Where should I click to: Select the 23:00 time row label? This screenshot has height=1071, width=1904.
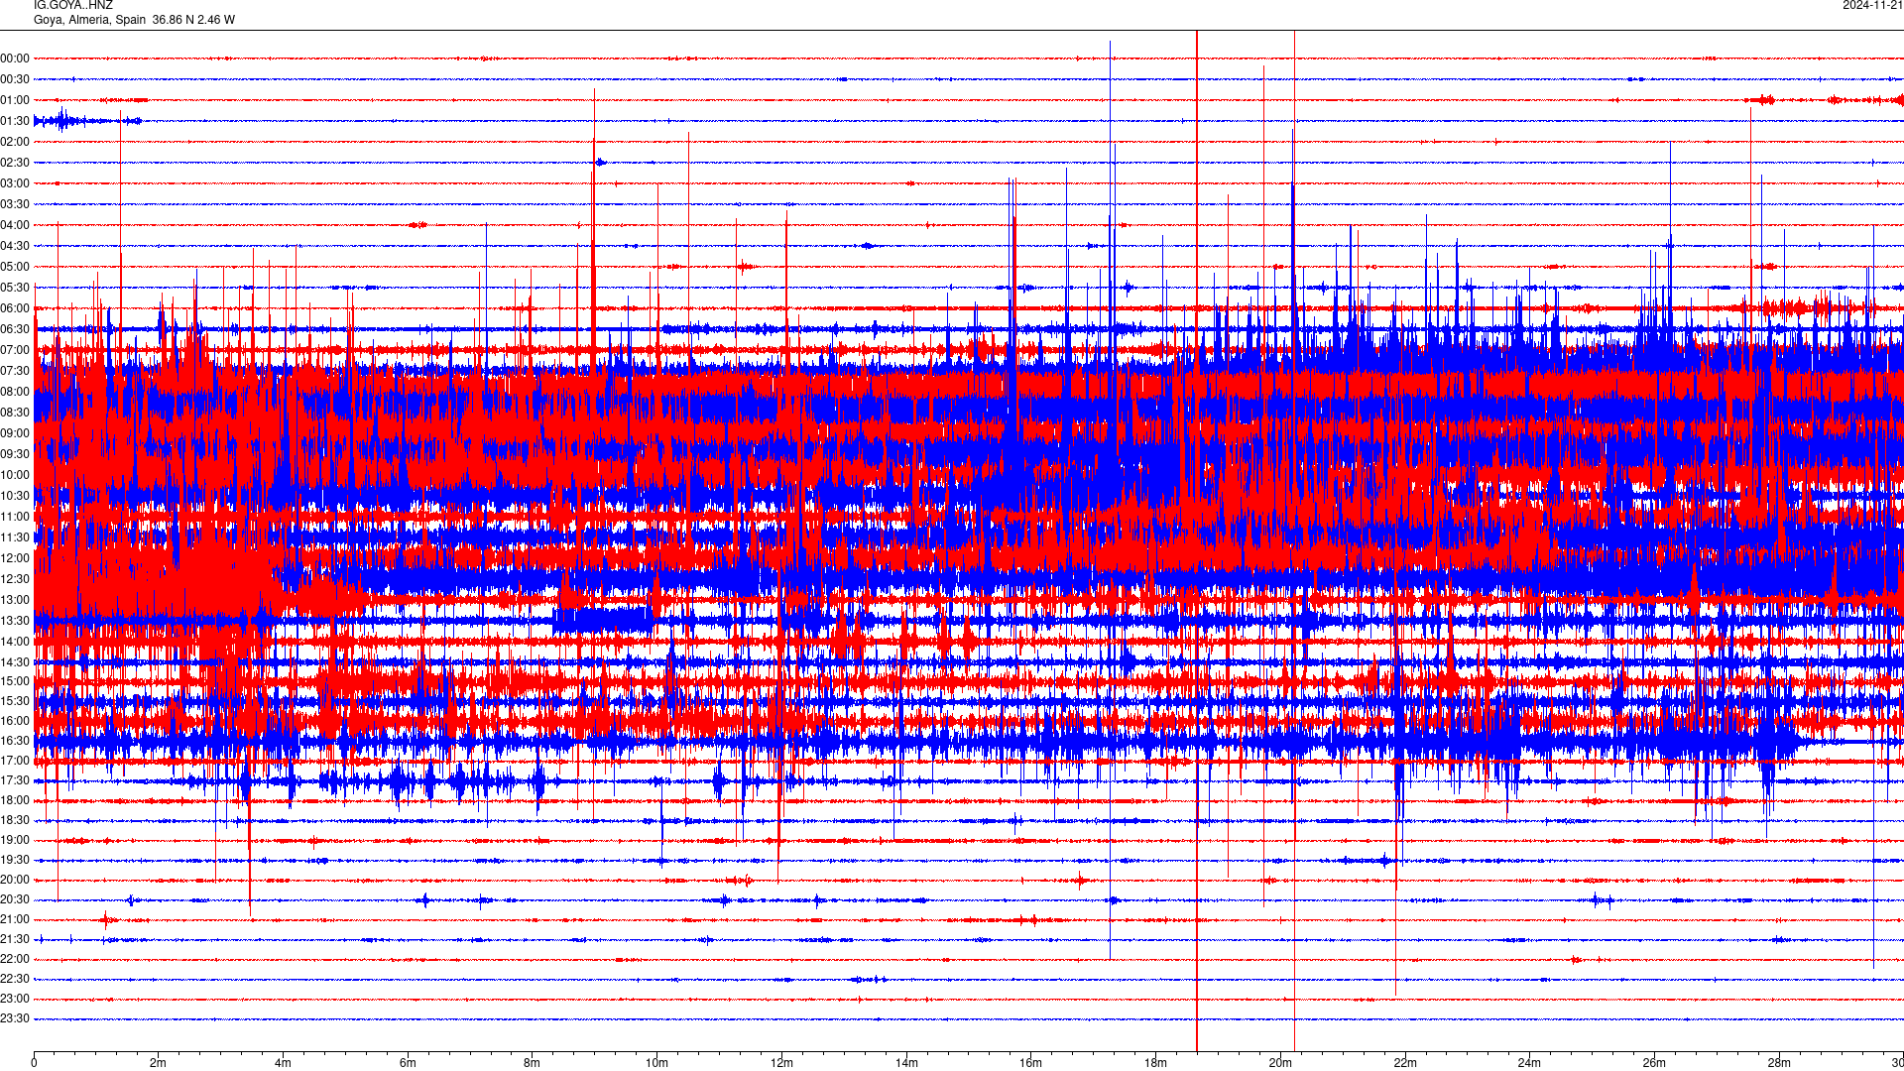coord(15,999)
